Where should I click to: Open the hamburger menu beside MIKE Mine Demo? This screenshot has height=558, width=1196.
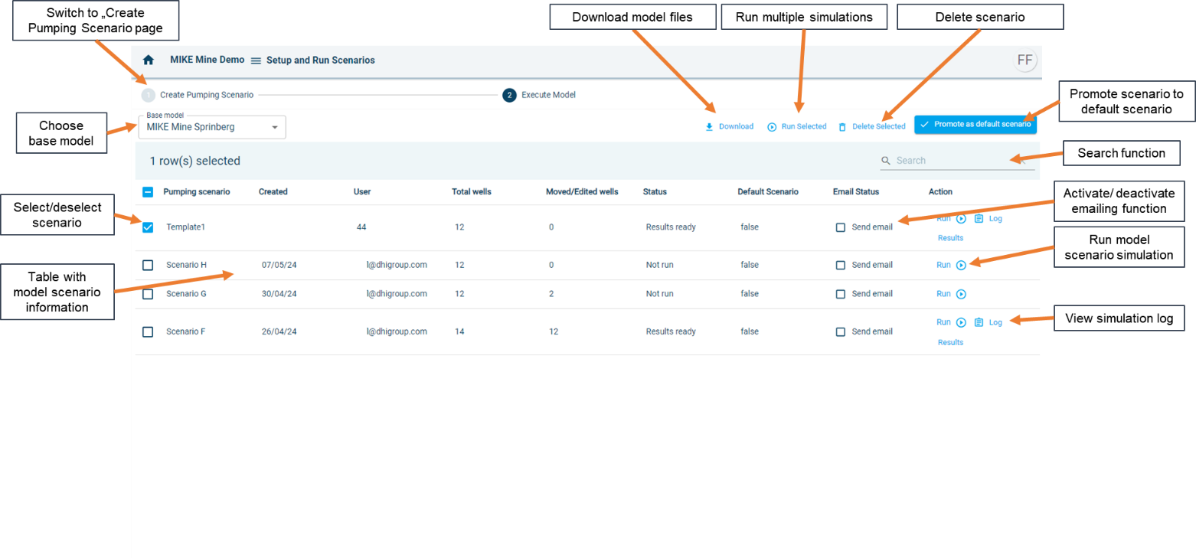256,60
